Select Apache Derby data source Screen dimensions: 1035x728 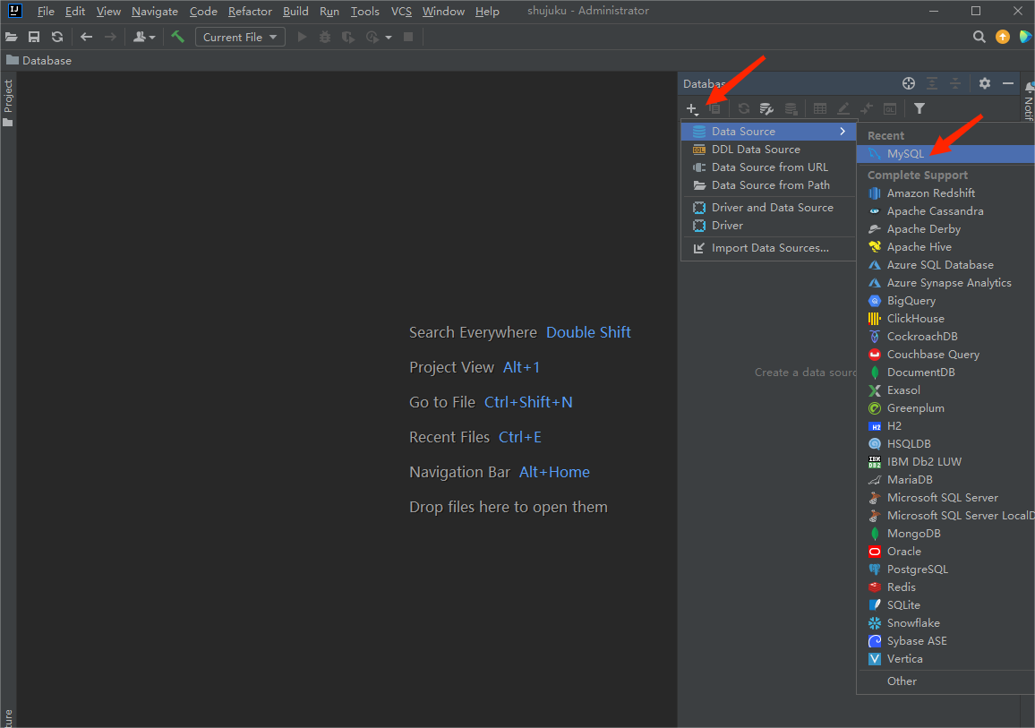(945, 228)
